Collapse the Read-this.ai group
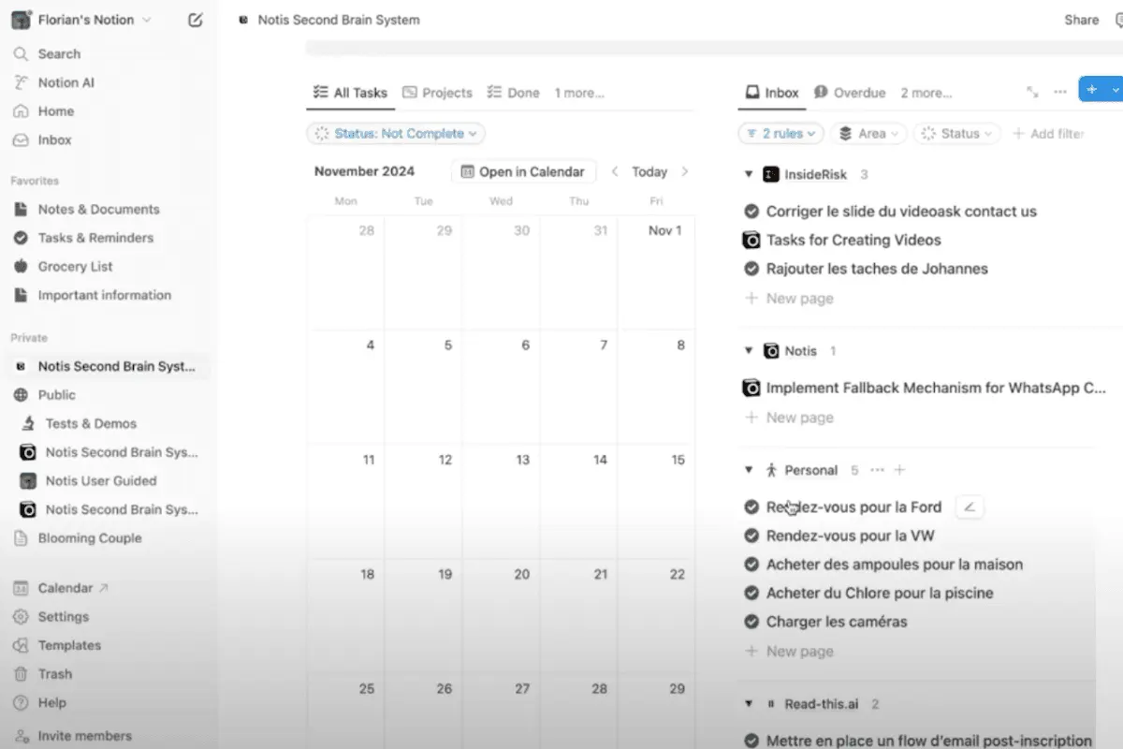The width and height of the screenshot is (1123, 749). pos(749,703)
